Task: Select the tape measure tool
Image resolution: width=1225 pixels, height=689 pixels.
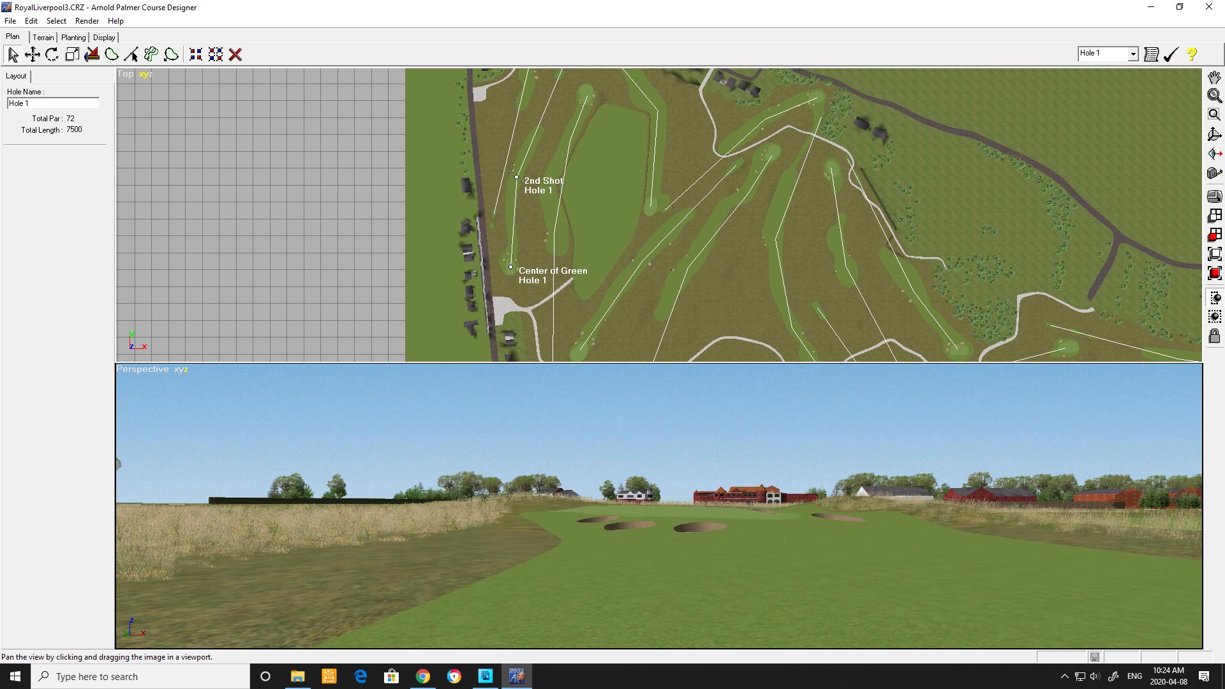Action: tap(1214, 173)
